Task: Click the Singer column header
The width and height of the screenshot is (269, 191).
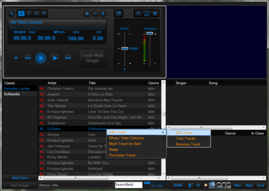Action: [x=181, y=83]
